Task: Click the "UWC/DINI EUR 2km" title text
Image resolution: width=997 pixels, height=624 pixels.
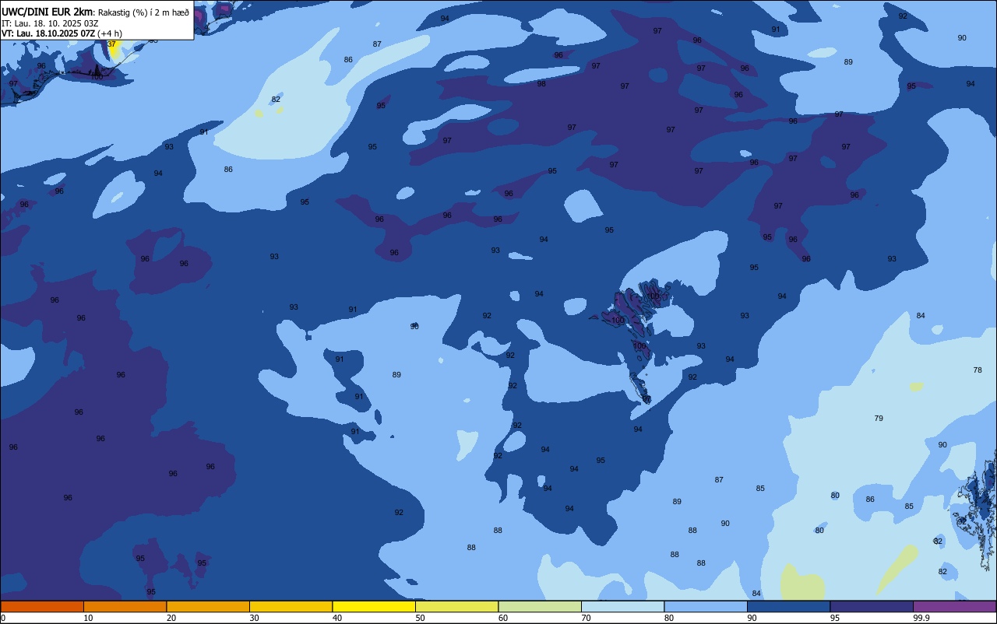Action: (47, 11)
